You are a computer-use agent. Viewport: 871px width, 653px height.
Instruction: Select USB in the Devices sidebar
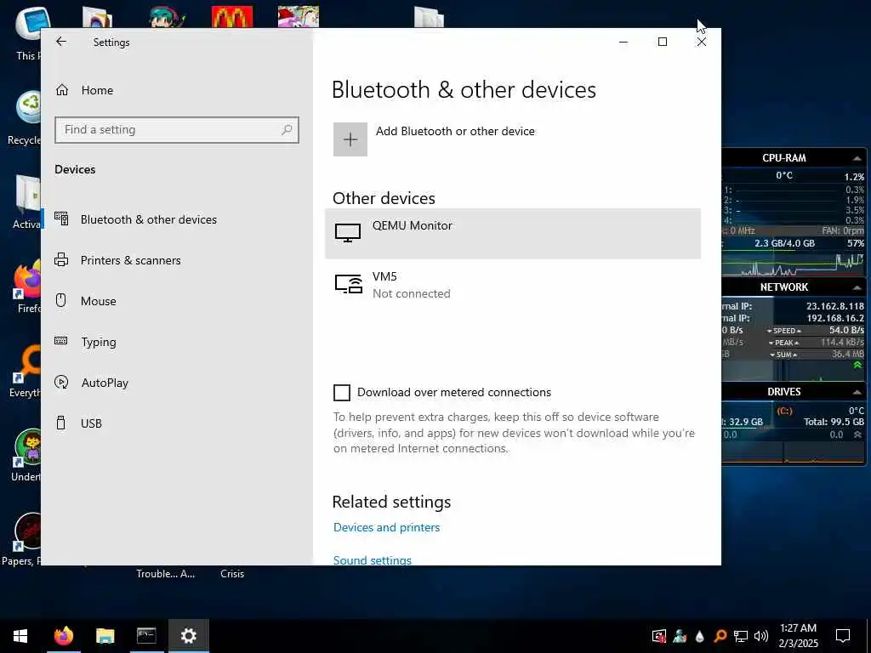click(79, 423)
